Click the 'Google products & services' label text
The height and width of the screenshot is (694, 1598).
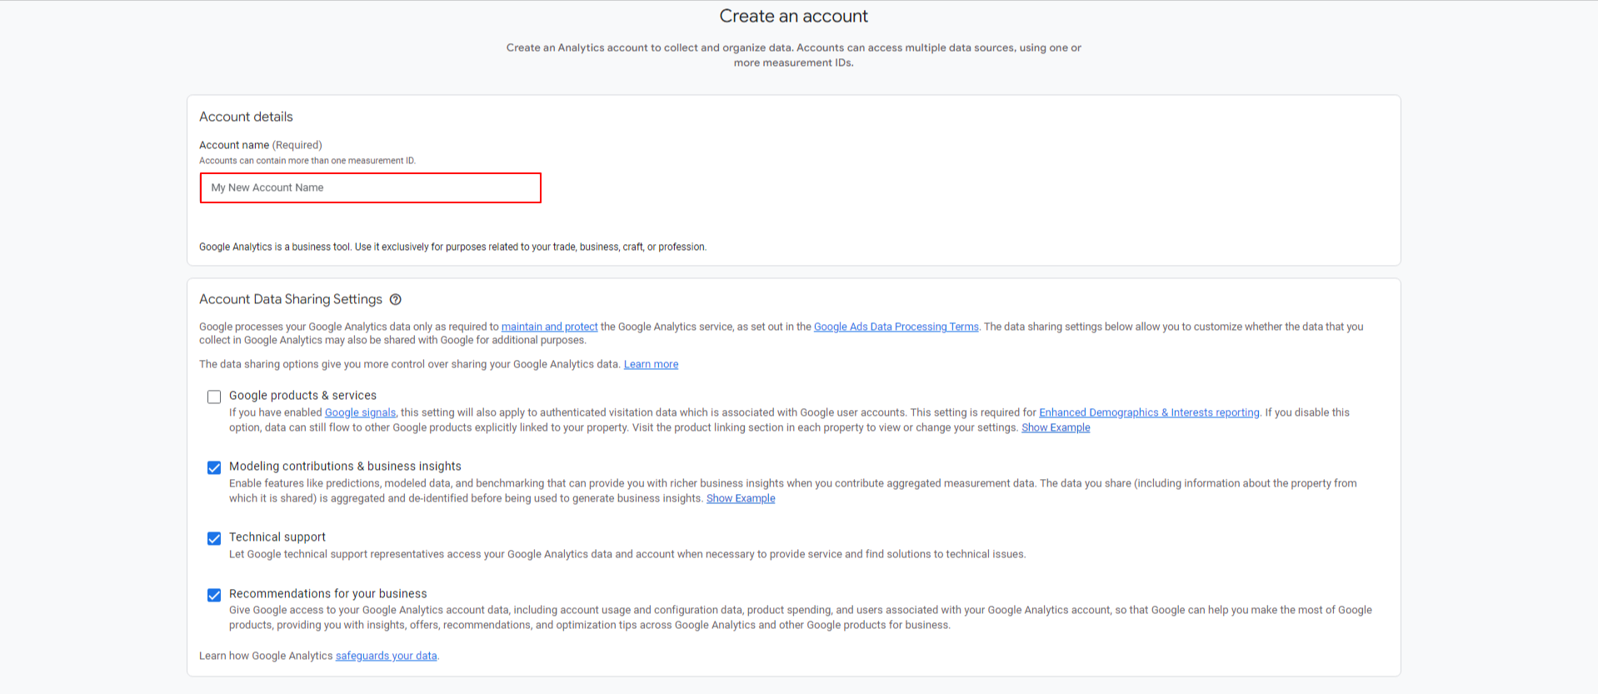coord(302,396)
